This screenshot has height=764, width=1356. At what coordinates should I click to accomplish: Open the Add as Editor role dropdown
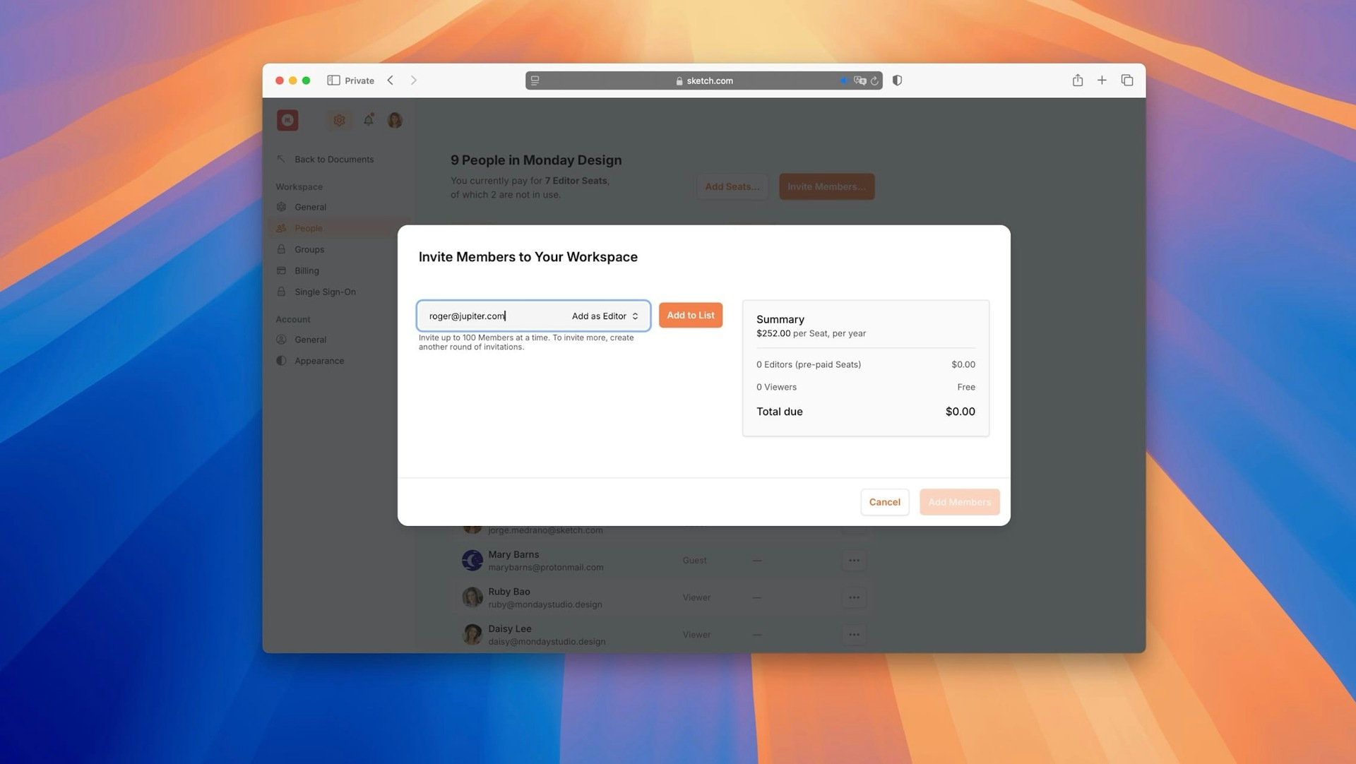[606, 316]
